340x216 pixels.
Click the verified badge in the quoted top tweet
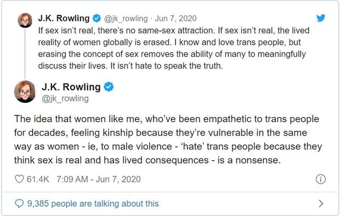pos(97,19)
